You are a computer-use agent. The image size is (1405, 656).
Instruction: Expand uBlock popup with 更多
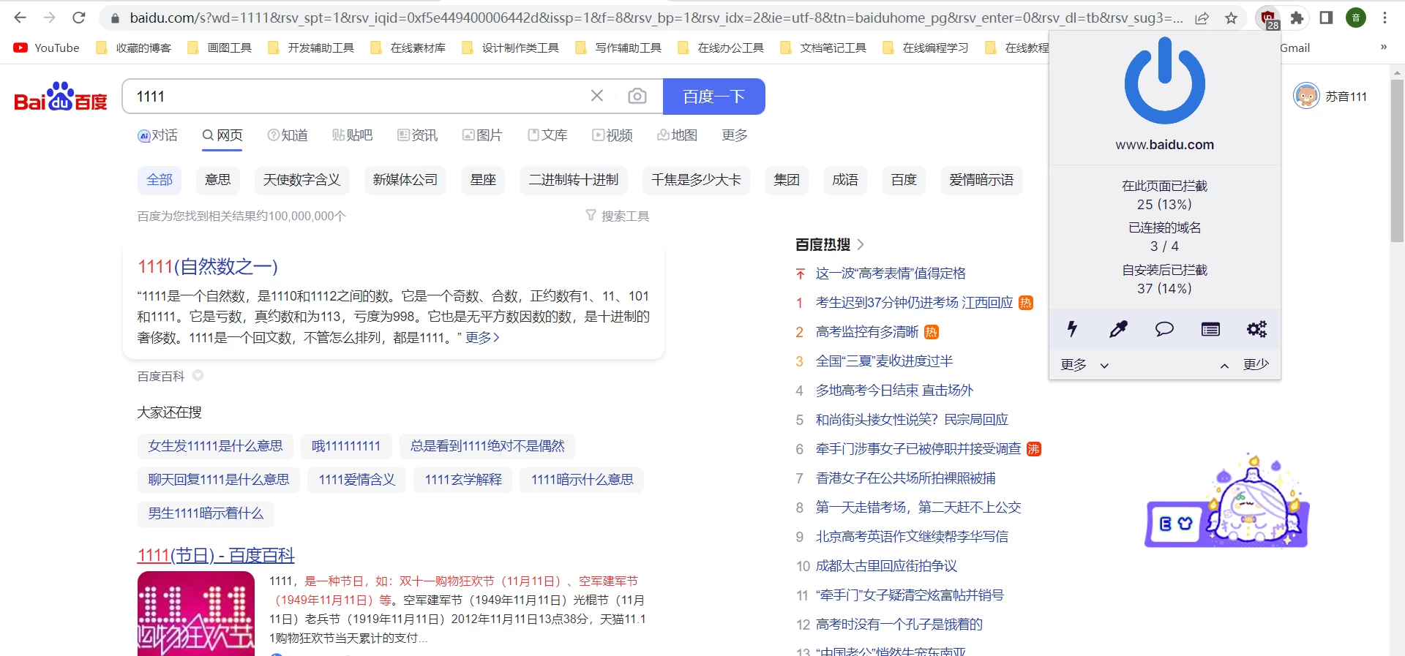coord(1084,364)
